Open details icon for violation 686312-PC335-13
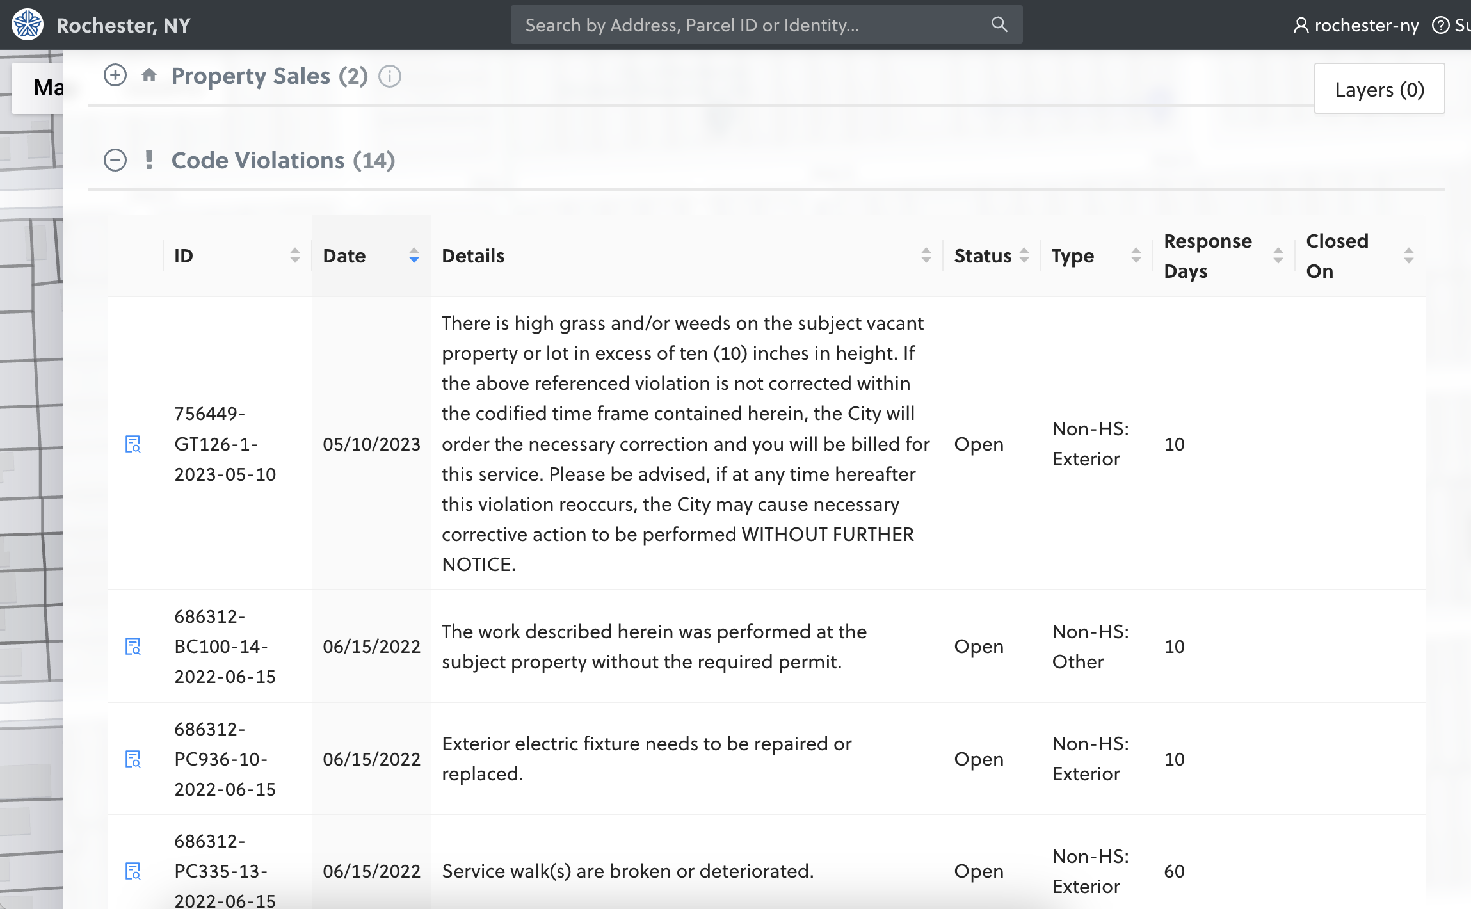Viewport: 1471px width, 909px height. tap(133, 871)
